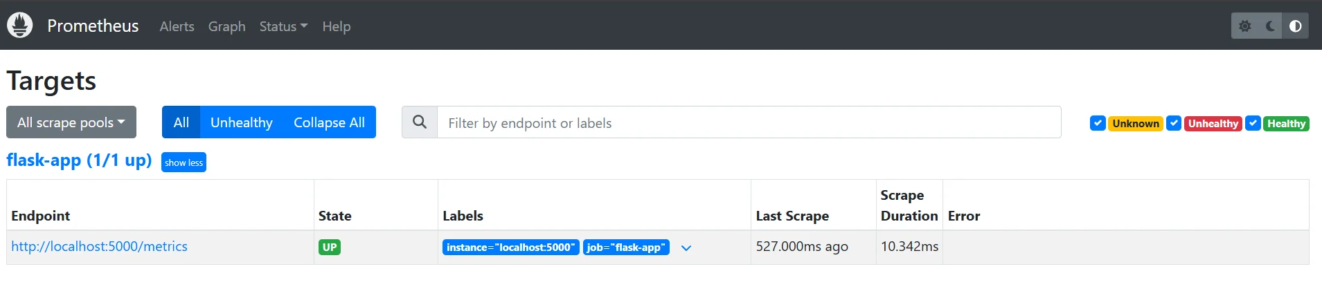The width and height of the screenshot is (1322, 298).
Task: Show only Unhealthy targets
Action: click(x=241, y=122)
